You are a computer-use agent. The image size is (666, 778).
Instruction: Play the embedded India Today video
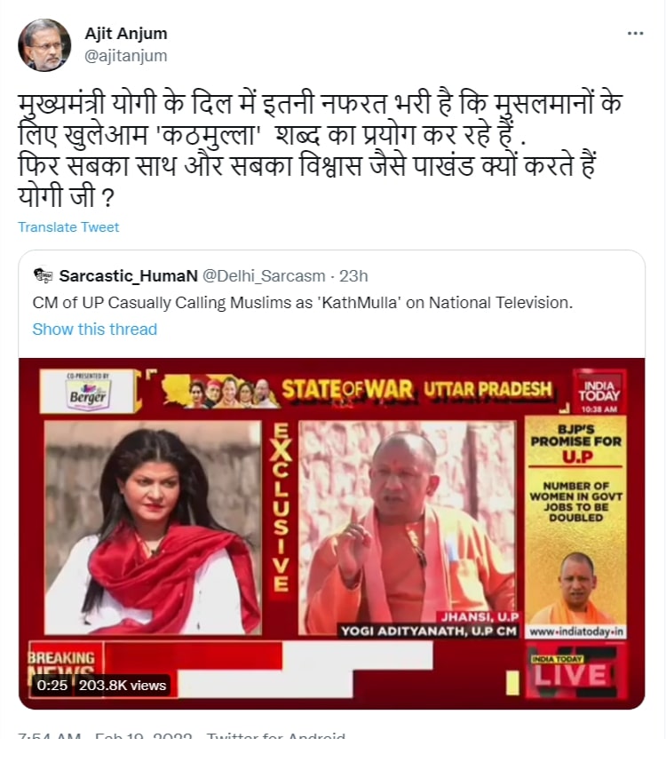point(331,534)
